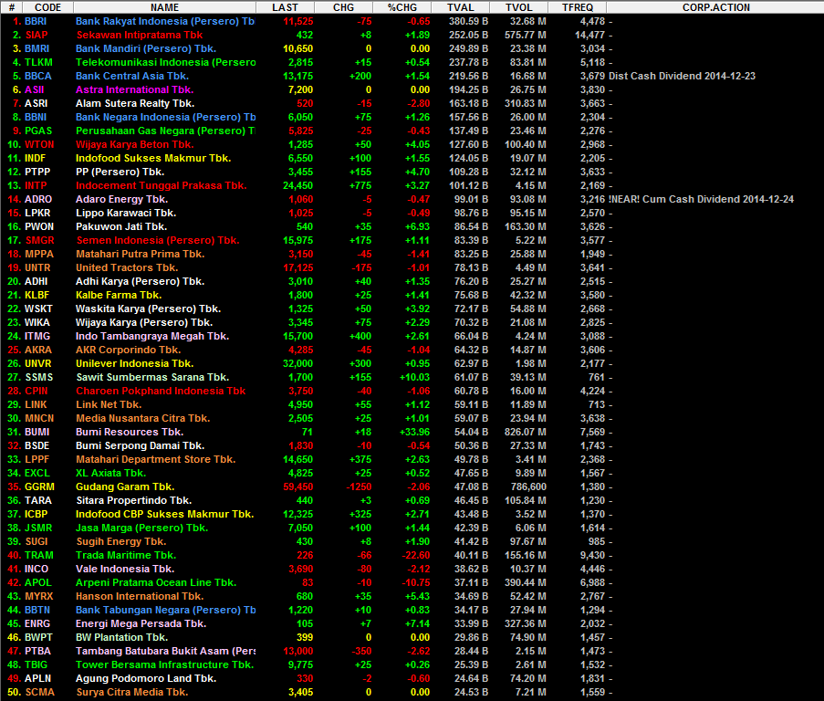
Task: Click Bumi Resources Tbk. name
Action: click(130, 432)
